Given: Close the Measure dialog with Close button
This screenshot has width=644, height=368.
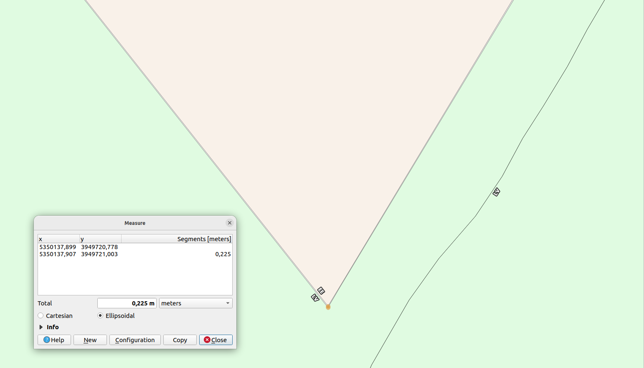Looking at the screenshot, I should (x=216, y=340).
